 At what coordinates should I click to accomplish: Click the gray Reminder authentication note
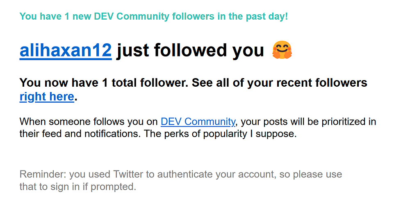coord(180,175)
